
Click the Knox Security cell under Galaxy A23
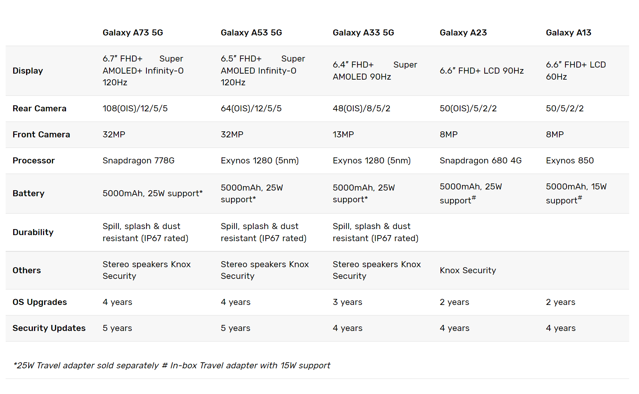coord(468,271)
